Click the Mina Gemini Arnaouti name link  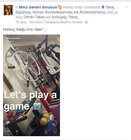coord(38,7)
